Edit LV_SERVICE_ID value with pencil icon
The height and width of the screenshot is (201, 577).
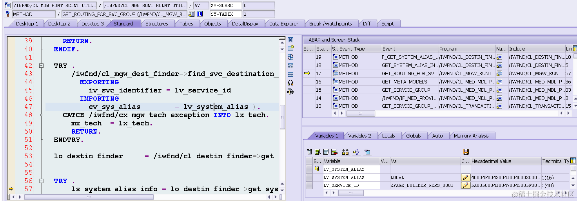pos(466,185)
